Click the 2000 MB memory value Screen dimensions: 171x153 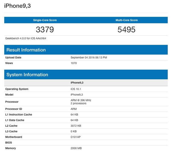click(x=76, y=148)
